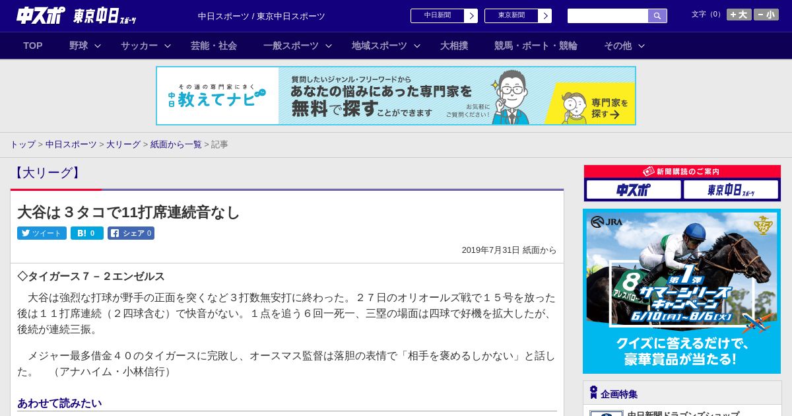792x416 pixels.
Task: Click the magnifier search button
Action: point(657,16)
